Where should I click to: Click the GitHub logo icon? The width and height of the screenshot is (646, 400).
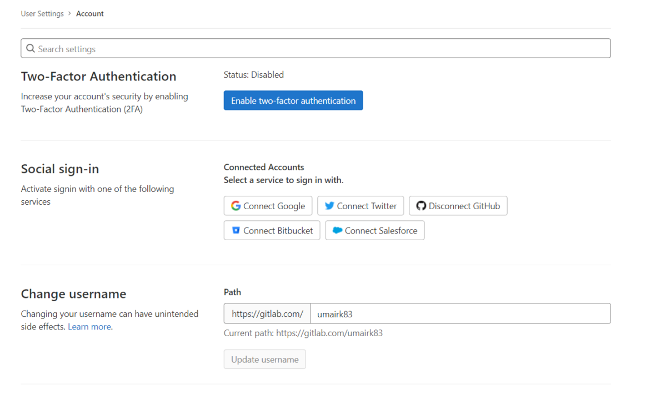pos(421,205)
